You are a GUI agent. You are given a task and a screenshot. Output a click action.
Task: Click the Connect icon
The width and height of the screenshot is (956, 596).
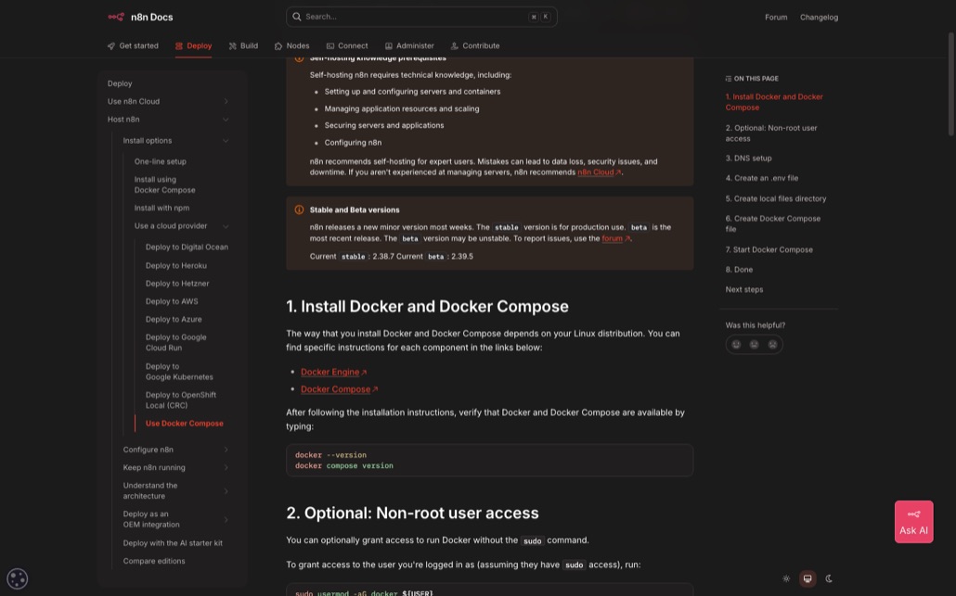click(x=329, y=46)
